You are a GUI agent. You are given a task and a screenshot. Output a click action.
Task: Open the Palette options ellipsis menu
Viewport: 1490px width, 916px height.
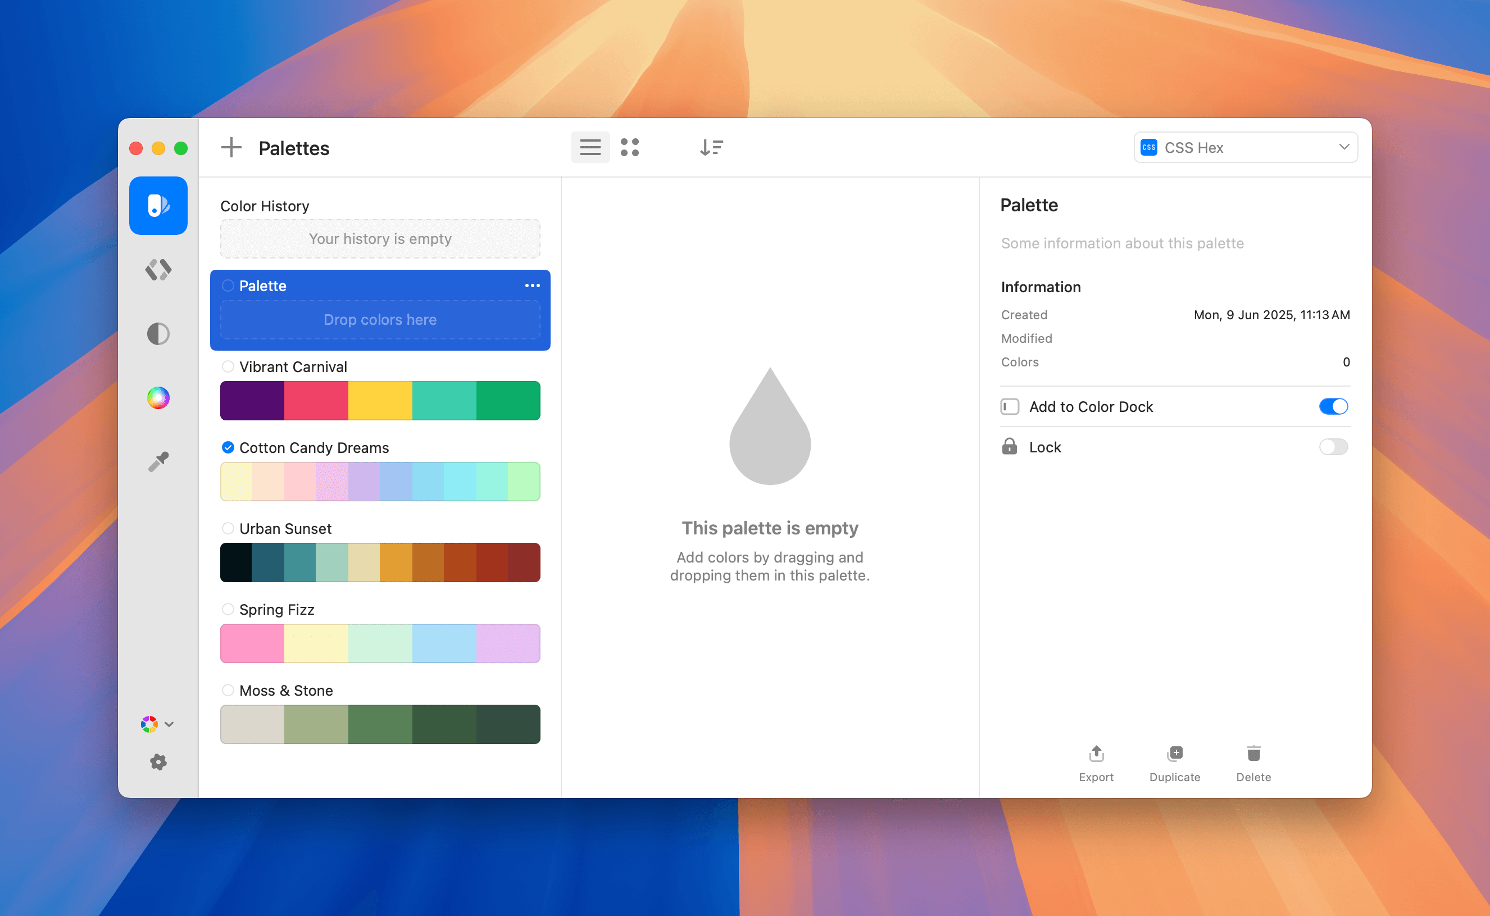pos(532,285)
